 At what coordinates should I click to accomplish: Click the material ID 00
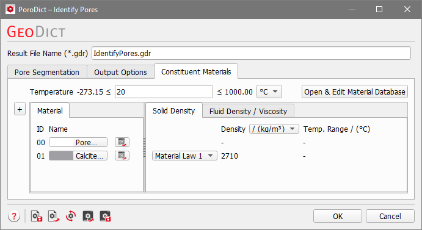[x=41, y=142]
